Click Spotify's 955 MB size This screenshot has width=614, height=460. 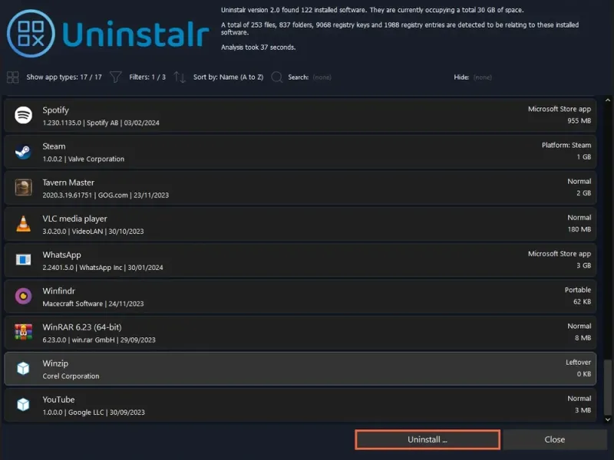coord(579,121)
